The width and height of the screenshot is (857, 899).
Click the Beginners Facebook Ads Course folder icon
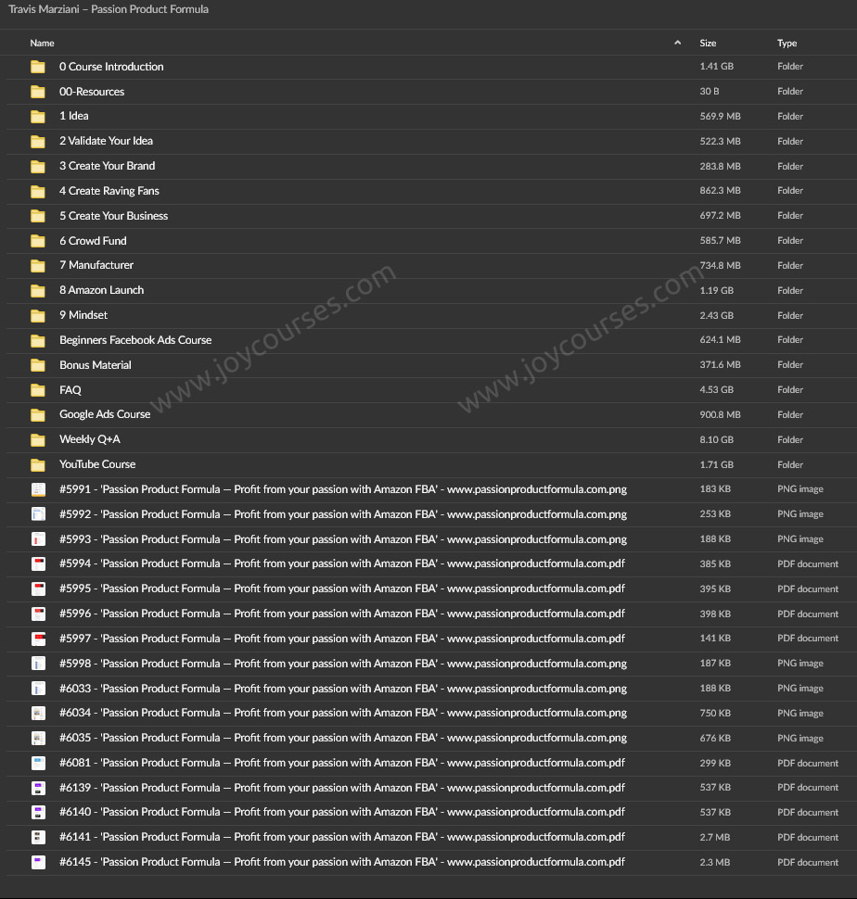coord(38,340)
